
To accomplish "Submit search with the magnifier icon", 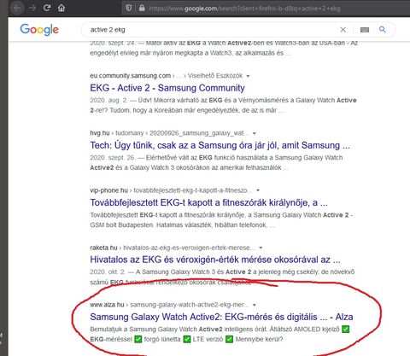I will (383, 29).
